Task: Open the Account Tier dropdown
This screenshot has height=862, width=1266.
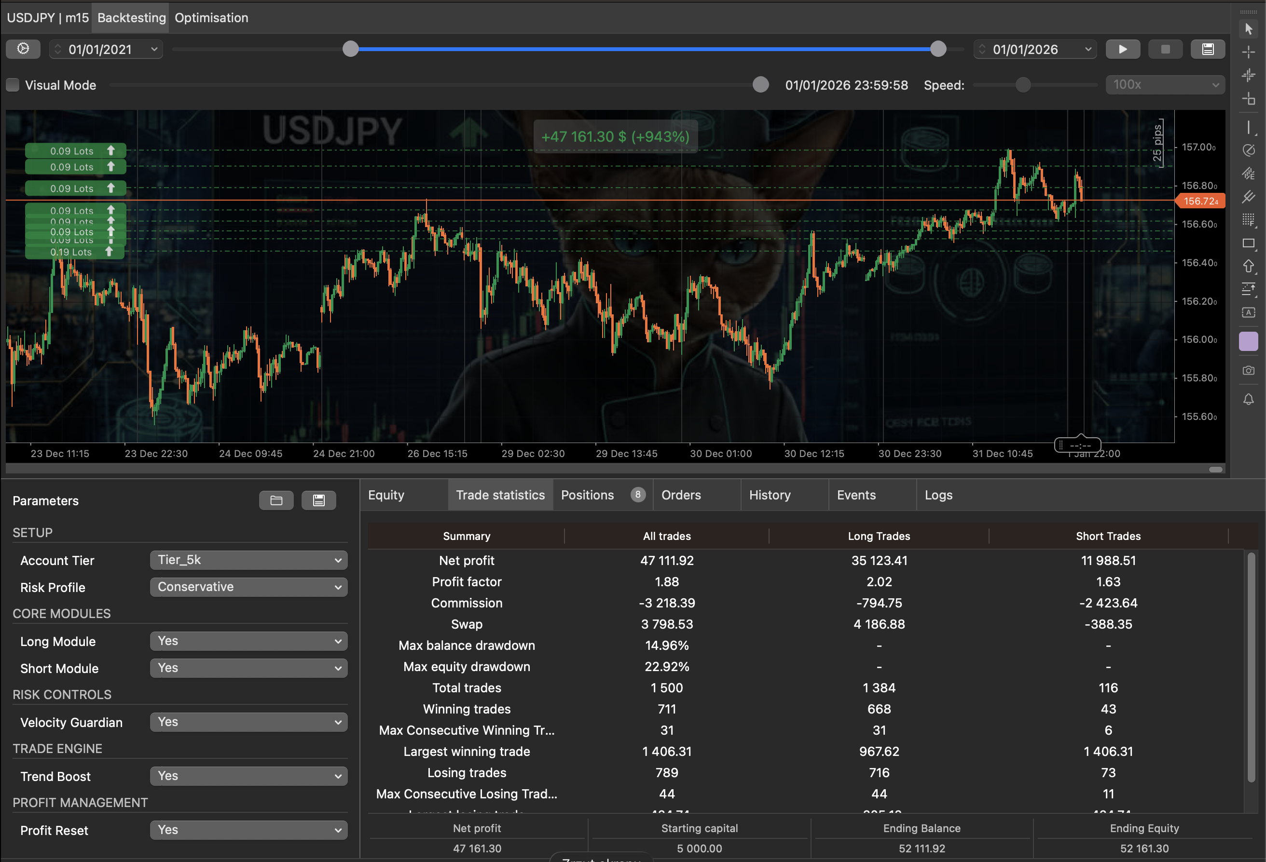Action: (x=248, y=560)
